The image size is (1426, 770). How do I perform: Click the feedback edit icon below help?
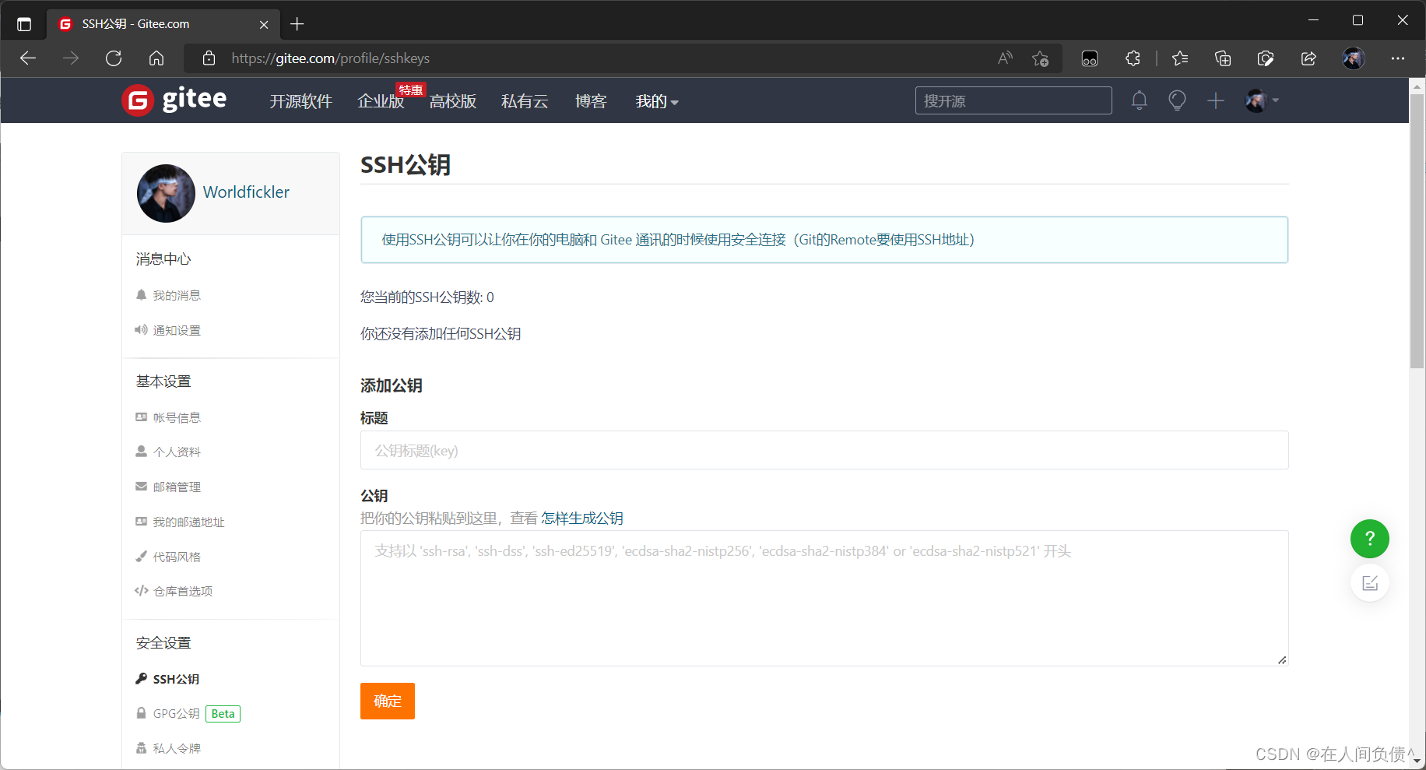[x=1369, y=583]
